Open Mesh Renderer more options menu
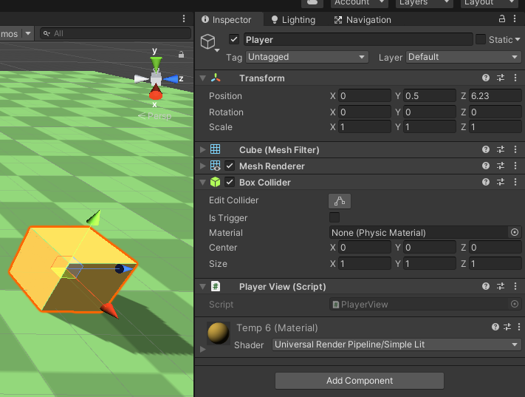525x397 pixels. 515,166
